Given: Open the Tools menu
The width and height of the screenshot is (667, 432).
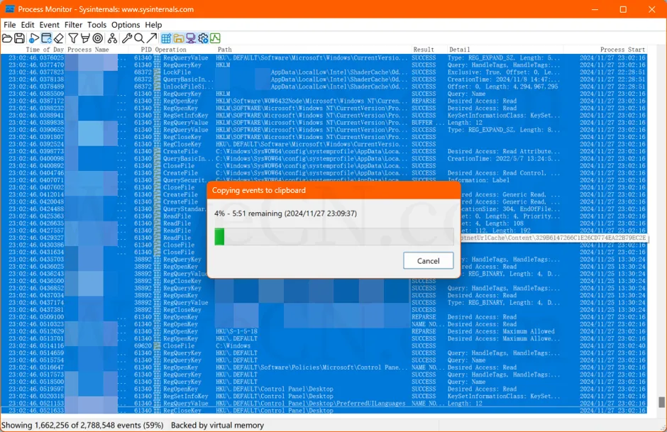Looking at the screenshot, I should tap(97, 25).
